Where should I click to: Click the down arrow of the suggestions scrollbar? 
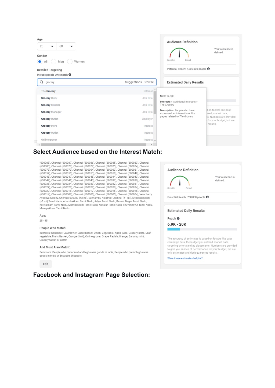tap(155, 141)
